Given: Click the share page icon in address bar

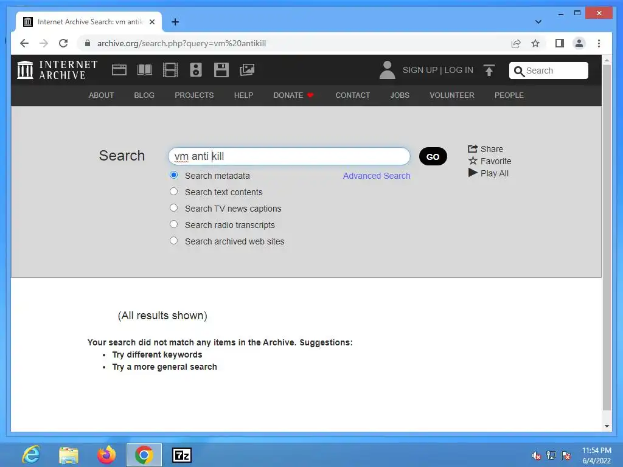Looking at the screenshot, I should 516,43.
